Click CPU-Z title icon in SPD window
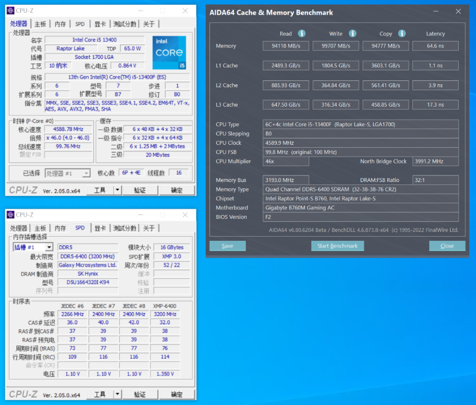476x405 pixels. coord(10,214)
